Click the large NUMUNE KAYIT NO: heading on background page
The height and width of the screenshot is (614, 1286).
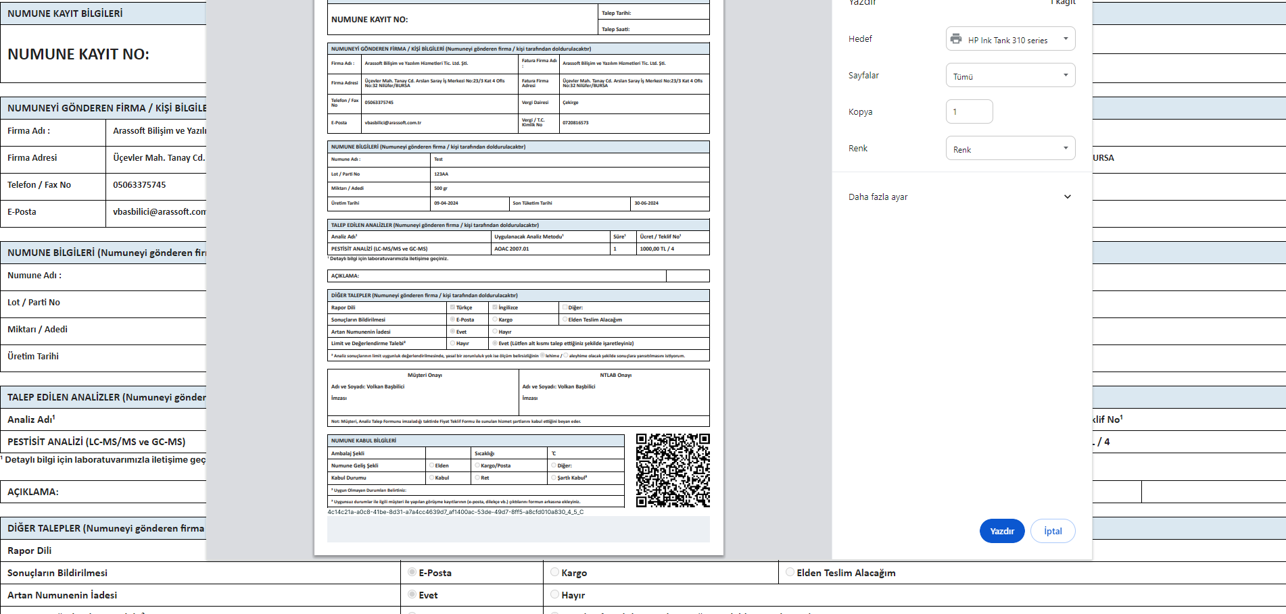(78, 54)
